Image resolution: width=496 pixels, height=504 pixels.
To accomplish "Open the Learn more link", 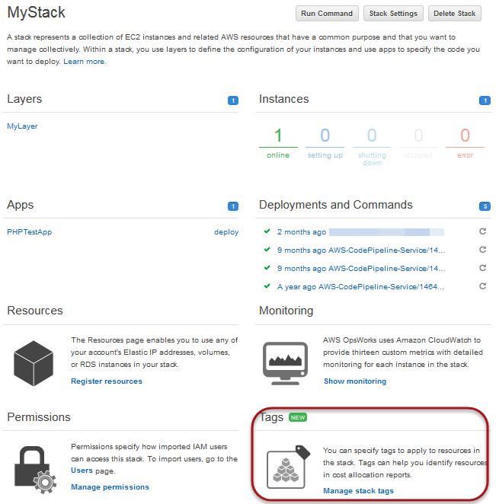I will tap(84, 62).
